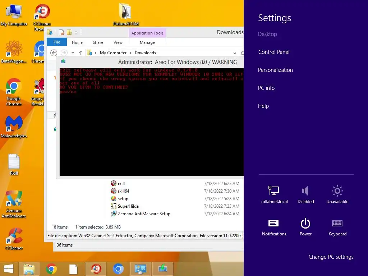This screenshot has height=276, width=368.
Task: Open Keyboard input options
Action: coord(337,227)
